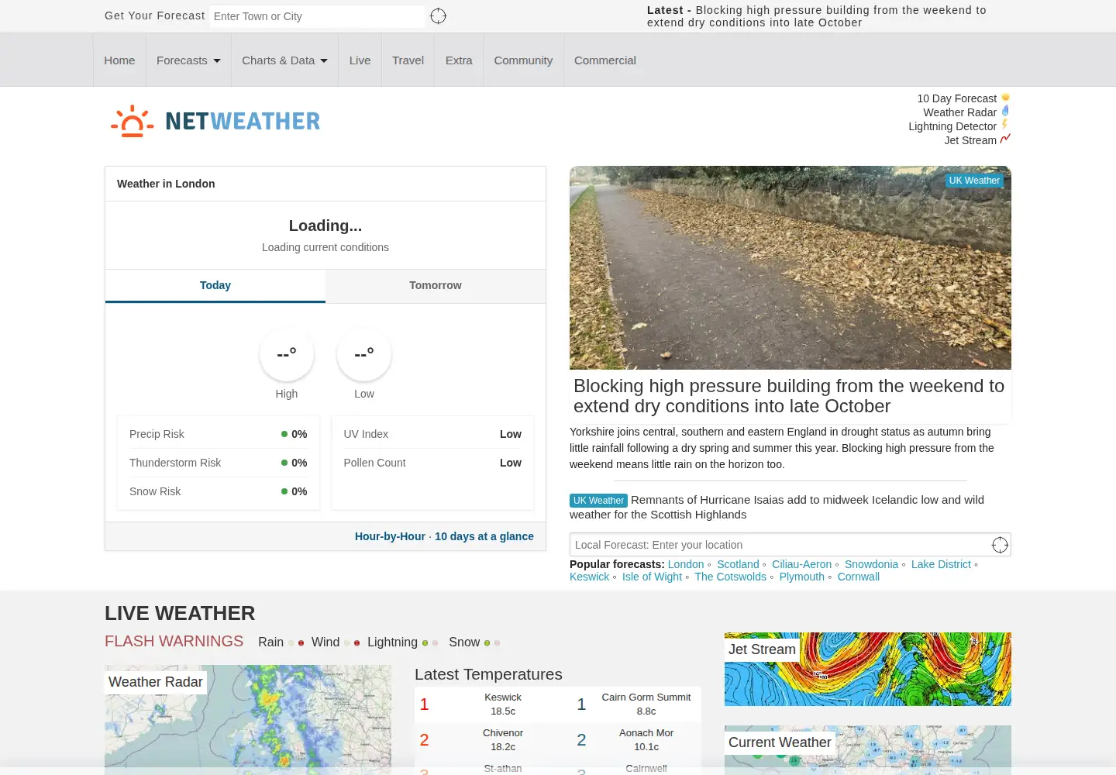Image resolution: width=1116 pixels, height=775 pixels.
Task: Open the Travel menu item
Action: coord(408,60)
